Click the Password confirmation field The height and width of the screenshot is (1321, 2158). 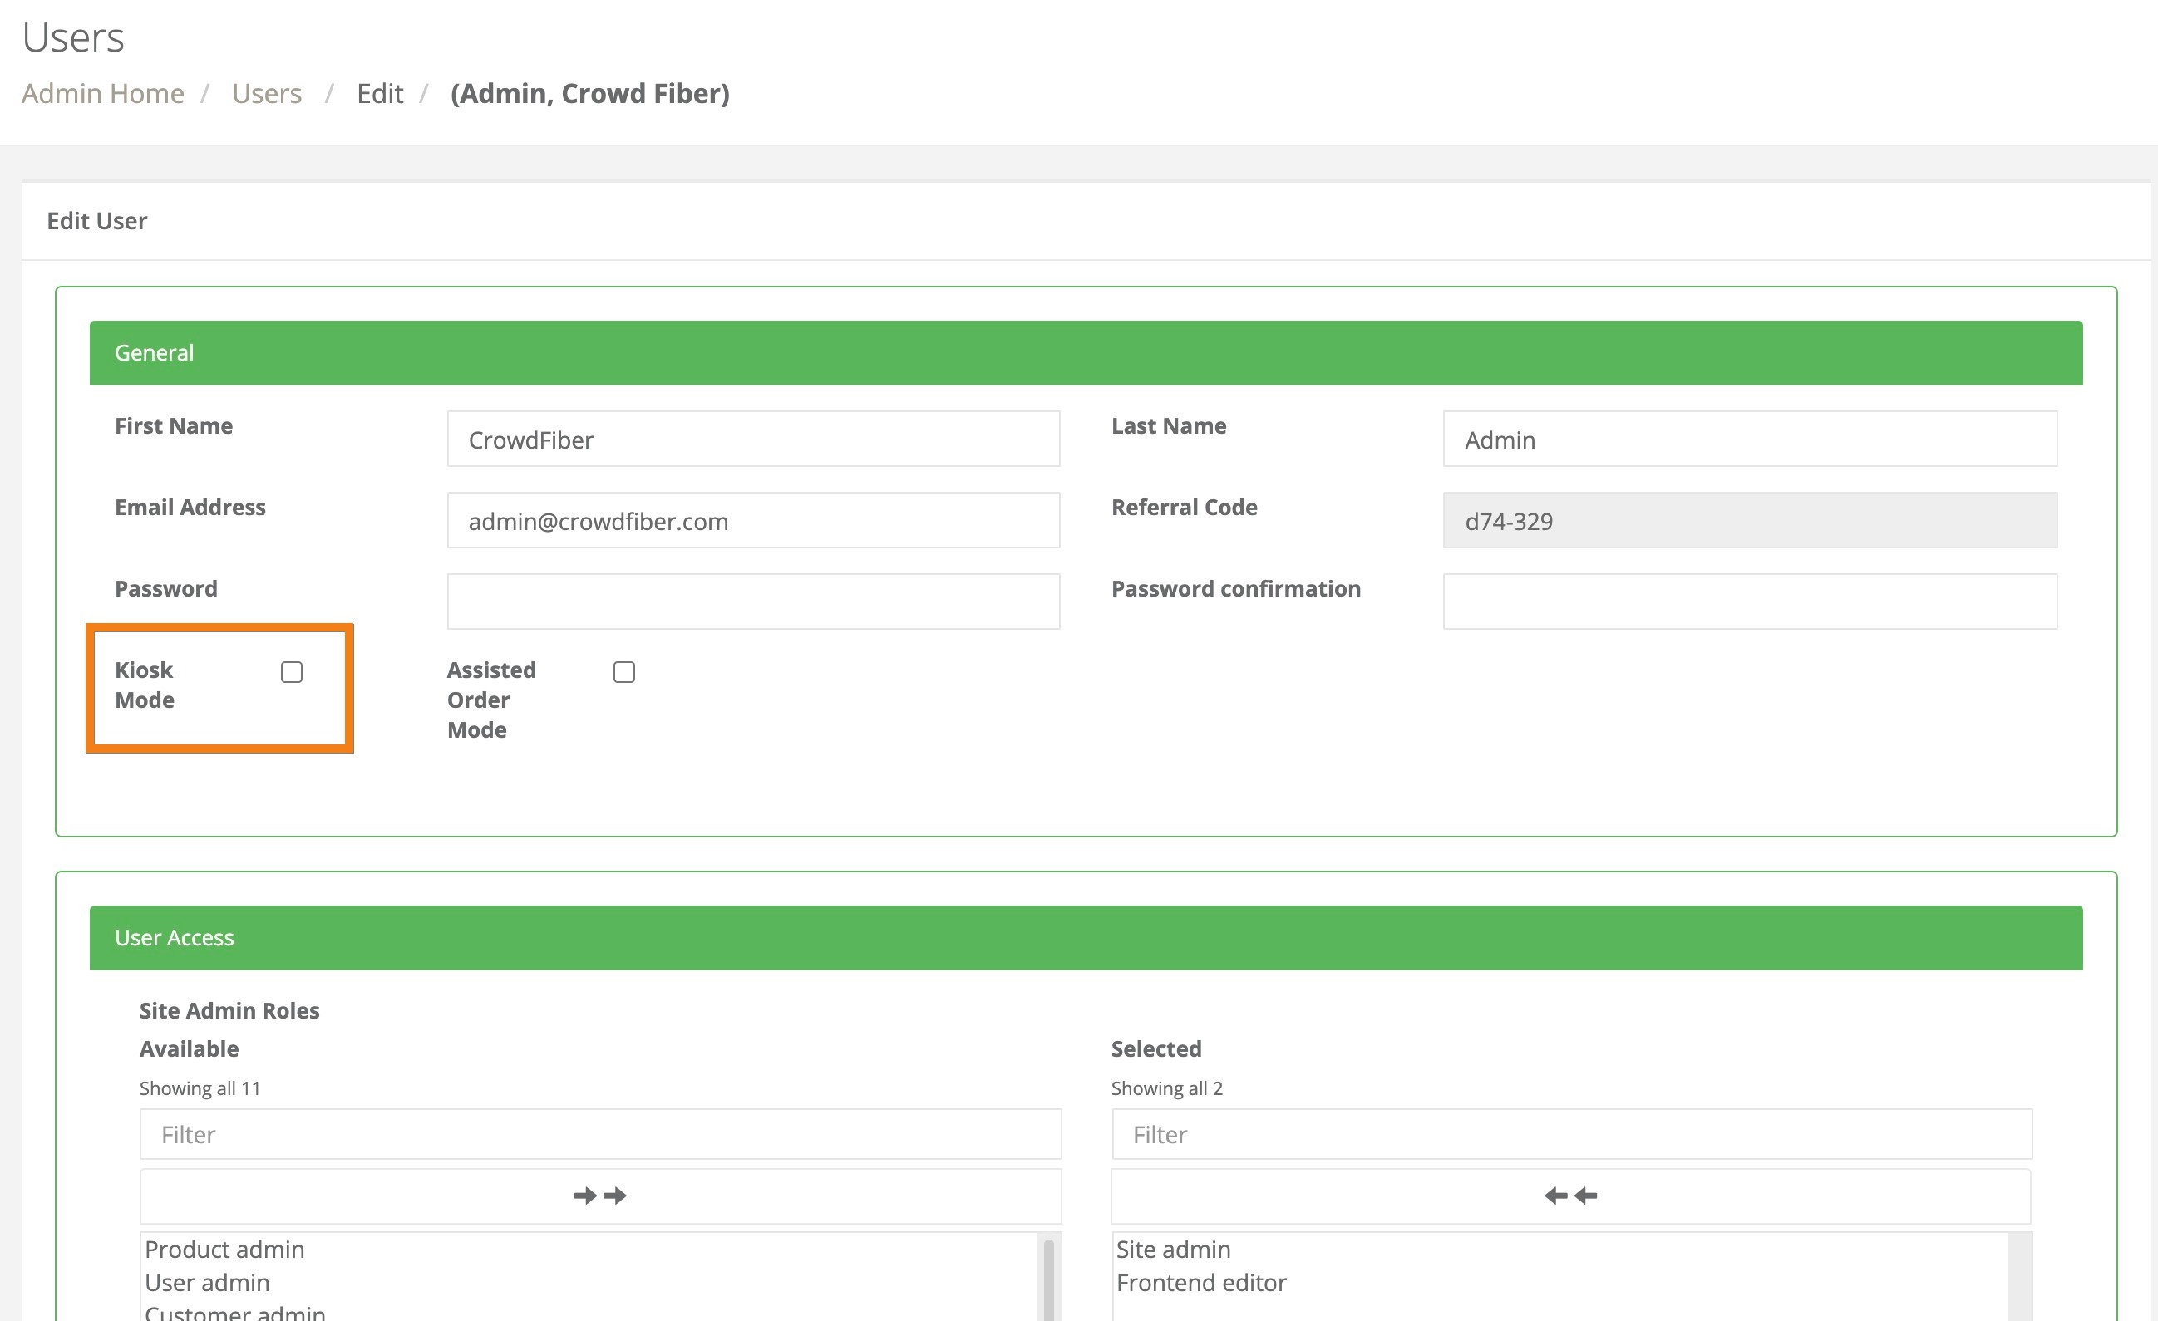(x=1749, y=601)
